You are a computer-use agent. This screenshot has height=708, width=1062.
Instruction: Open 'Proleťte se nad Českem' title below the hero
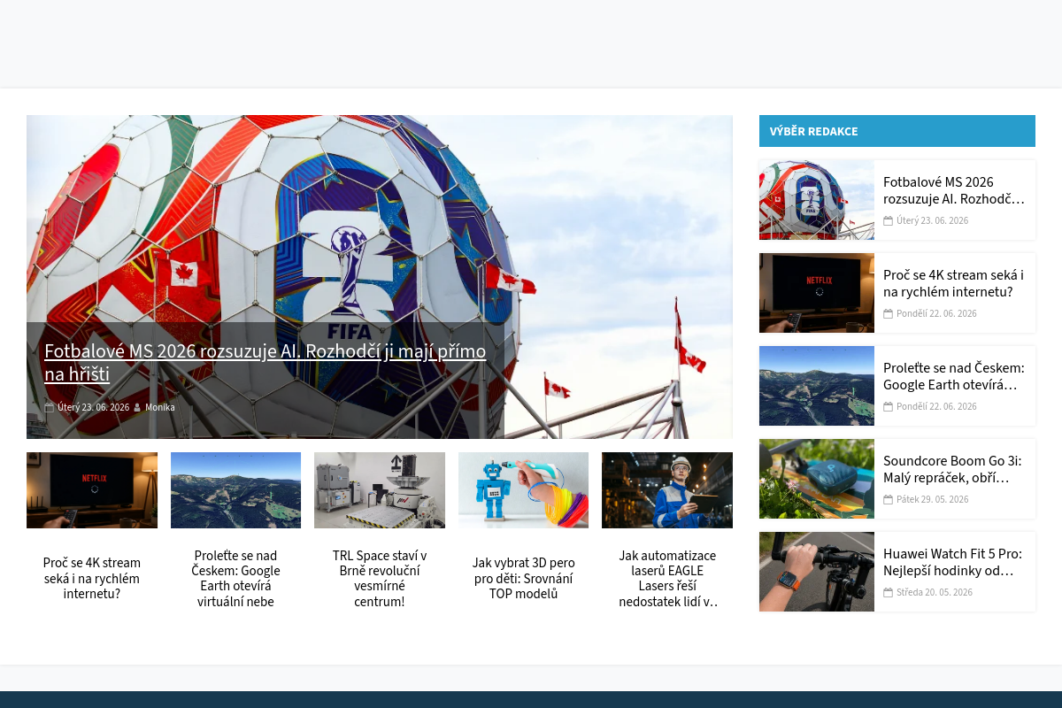click(x=235, y=579)
